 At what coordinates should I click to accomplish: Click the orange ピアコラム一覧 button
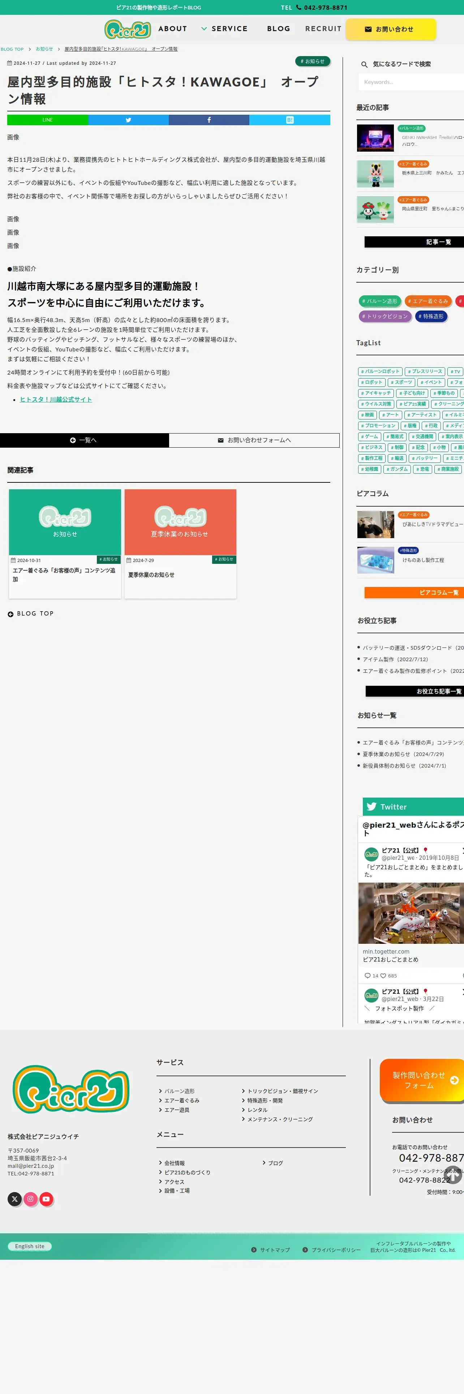[x=414, y=592]
